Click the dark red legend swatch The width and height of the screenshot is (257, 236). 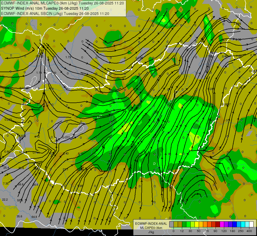(x=218, y=224)
